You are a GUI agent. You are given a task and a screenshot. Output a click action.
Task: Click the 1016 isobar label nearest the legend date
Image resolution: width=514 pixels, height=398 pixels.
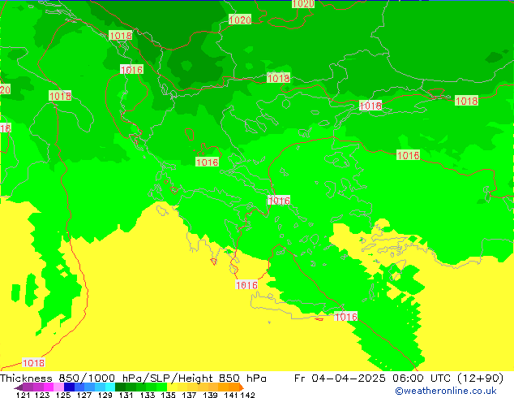point(346,317)
